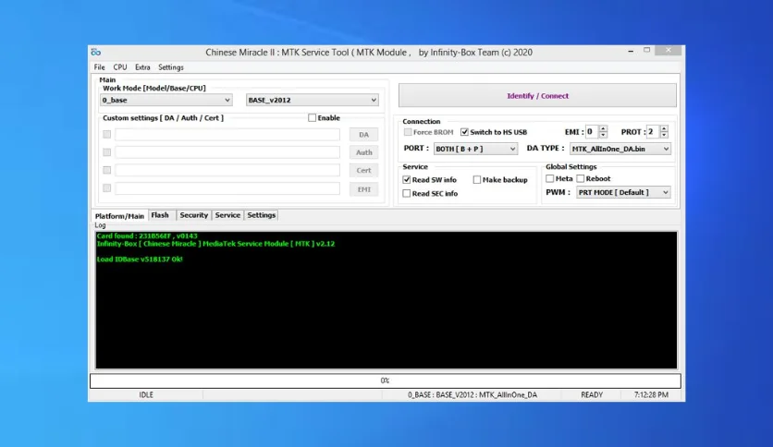Click the Infinity-Box app icon in title bar
This screenshot has height=447, width=773.
95,53
